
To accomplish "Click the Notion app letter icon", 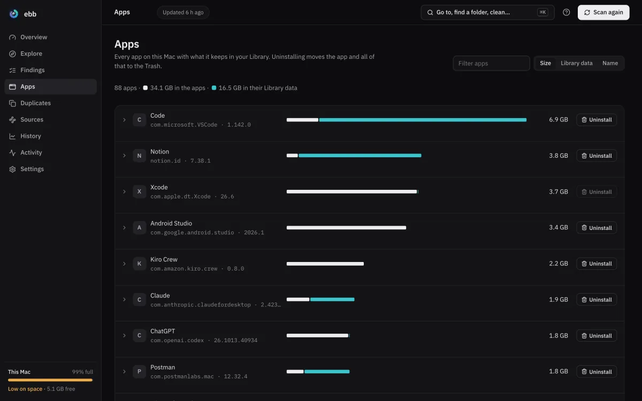I will tap(140, 156).
